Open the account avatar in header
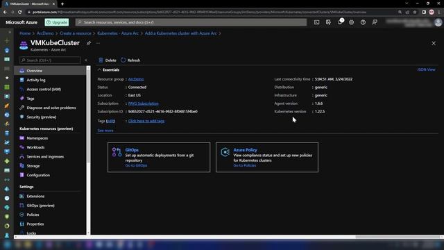 click(438, 22)
